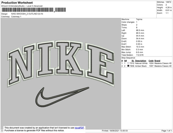Click the 'Up:' value '54.4 mm'

pyautogui.click(x=140, y=36)
